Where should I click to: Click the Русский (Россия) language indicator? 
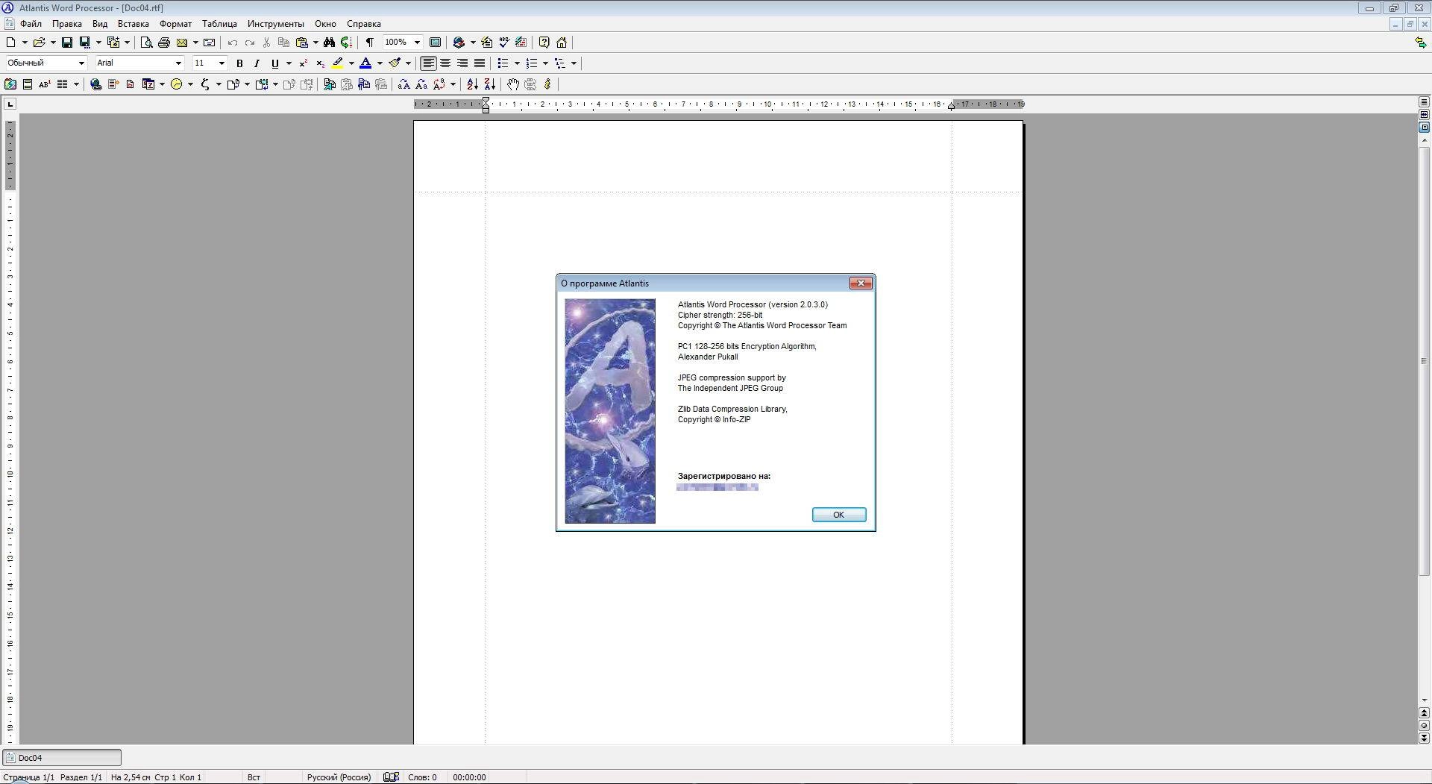[x=339, y=777]
